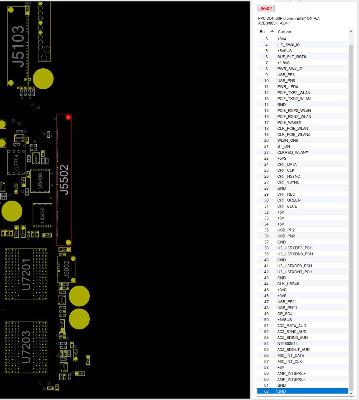Select the CLK_PCIE_WLAN signal row

[303, 128]
